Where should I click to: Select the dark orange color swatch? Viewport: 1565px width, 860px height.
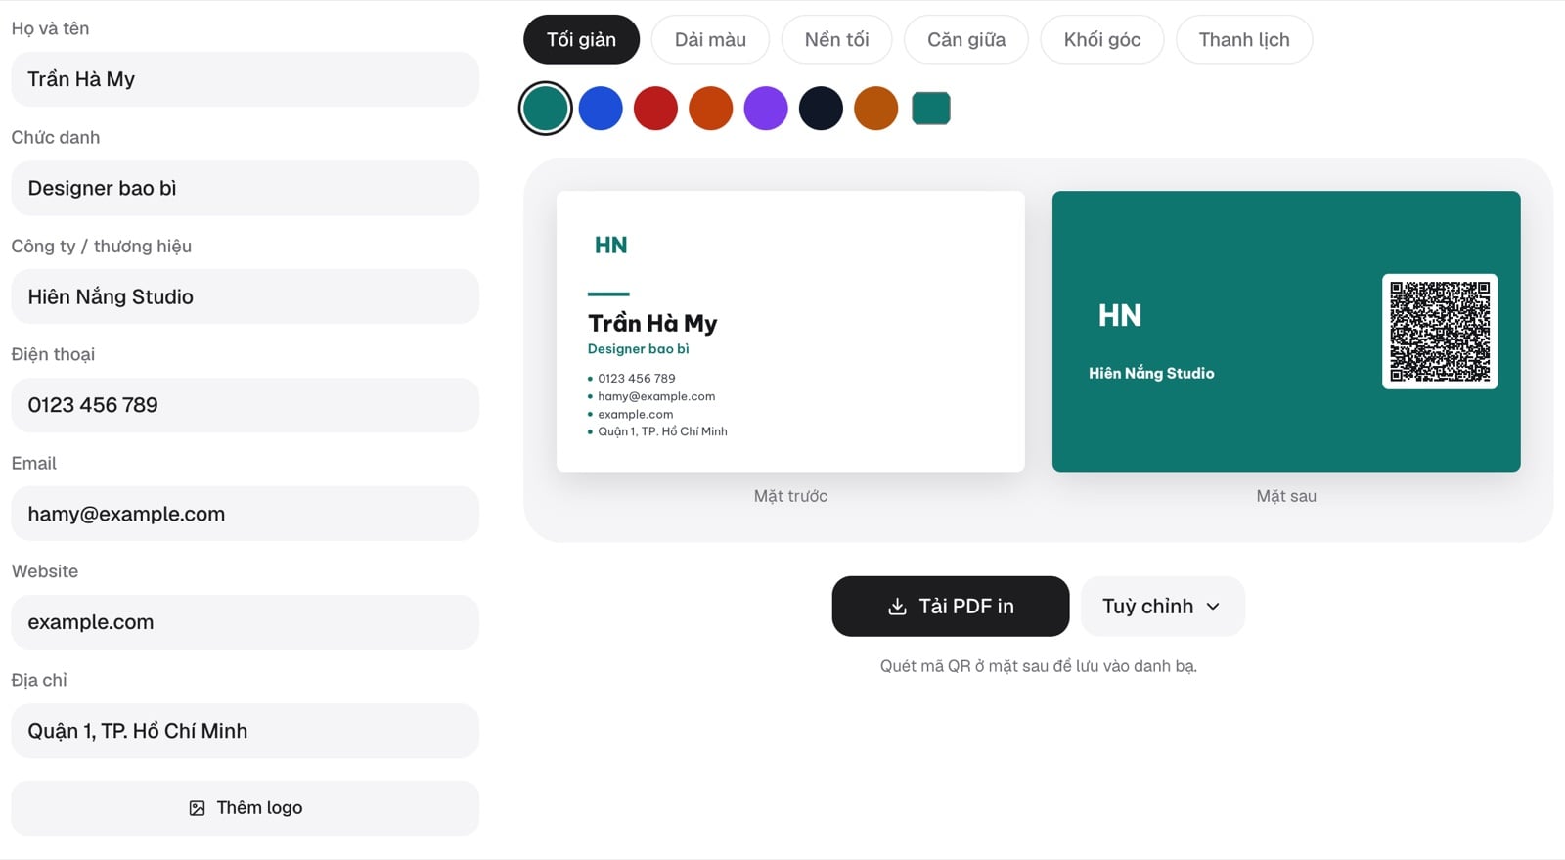click(711, 108)
